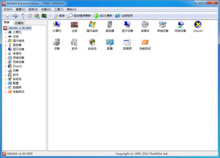Open the 显示设备 monitor icon in main pane
Image resolution: width=220 pixels, height=158 pixels.
(127, 25)
